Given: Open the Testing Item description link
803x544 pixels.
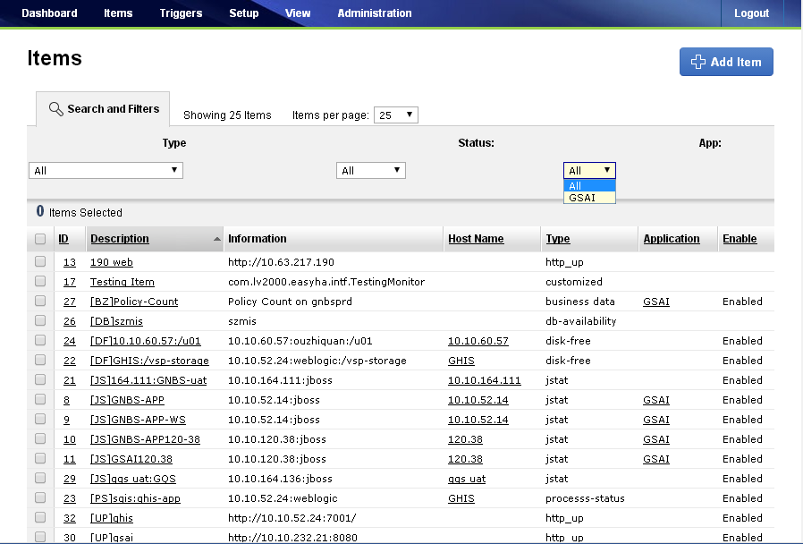Looking at the screenshot, I should click(123, 282).
